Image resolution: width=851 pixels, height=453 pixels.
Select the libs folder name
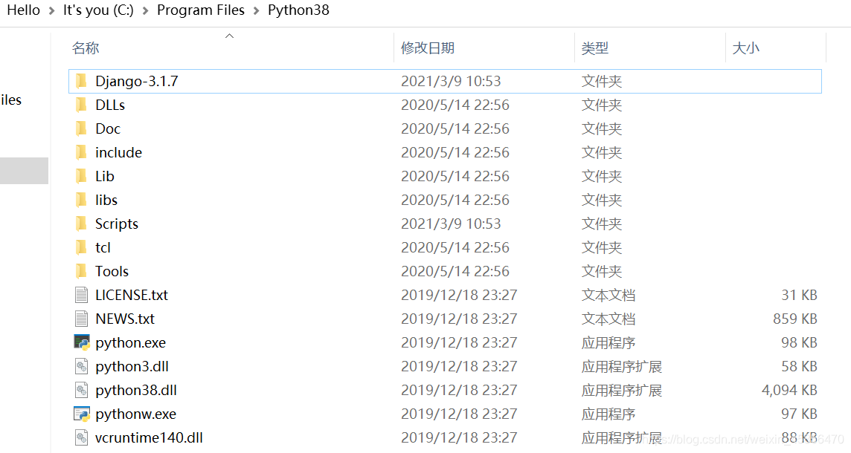pos(106,200)
